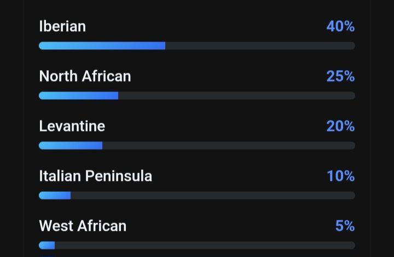The height and width of the screenshot is (257, 394).
Task: Click the Iberian ancestry label
Action: pos(62,26)
